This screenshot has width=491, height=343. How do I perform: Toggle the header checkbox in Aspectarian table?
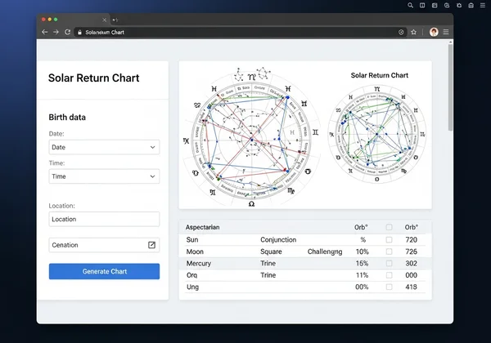pyautogui.click(x=389, y=227)
